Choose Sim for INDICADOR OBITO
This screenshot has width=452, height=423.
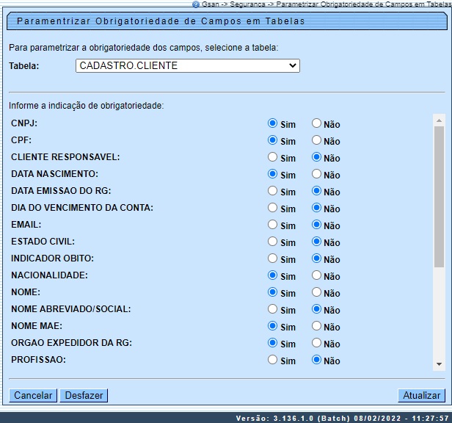click(273, 258)
